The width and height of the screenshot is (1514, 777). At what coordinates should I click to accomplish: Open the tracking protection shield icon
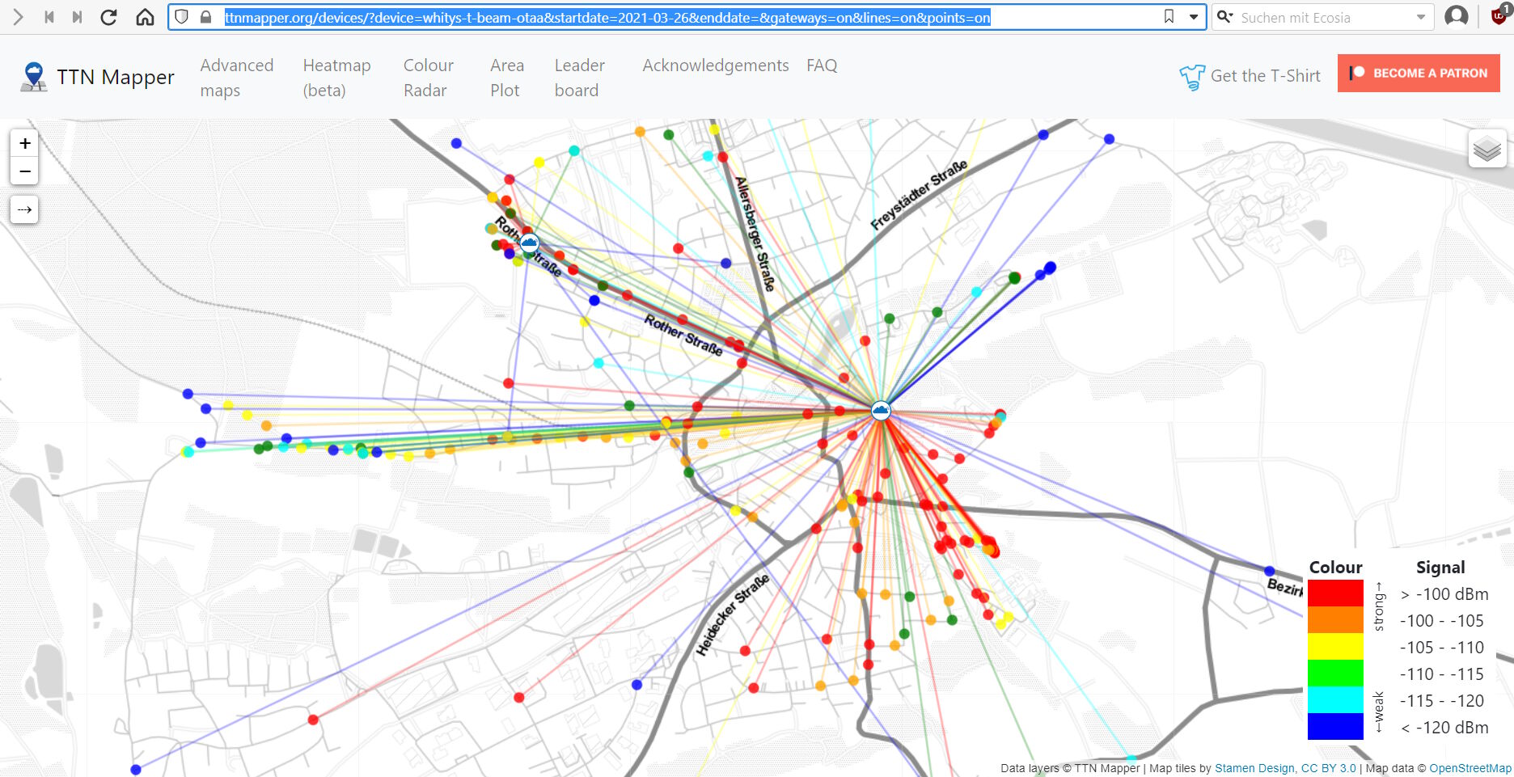(182, 17)
